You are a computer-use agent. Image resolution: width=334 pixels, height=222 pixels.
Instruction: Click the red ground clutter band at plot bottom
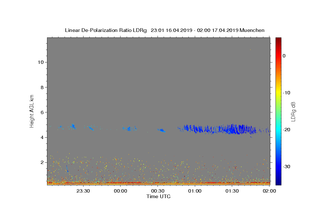[x=158, y=183]
